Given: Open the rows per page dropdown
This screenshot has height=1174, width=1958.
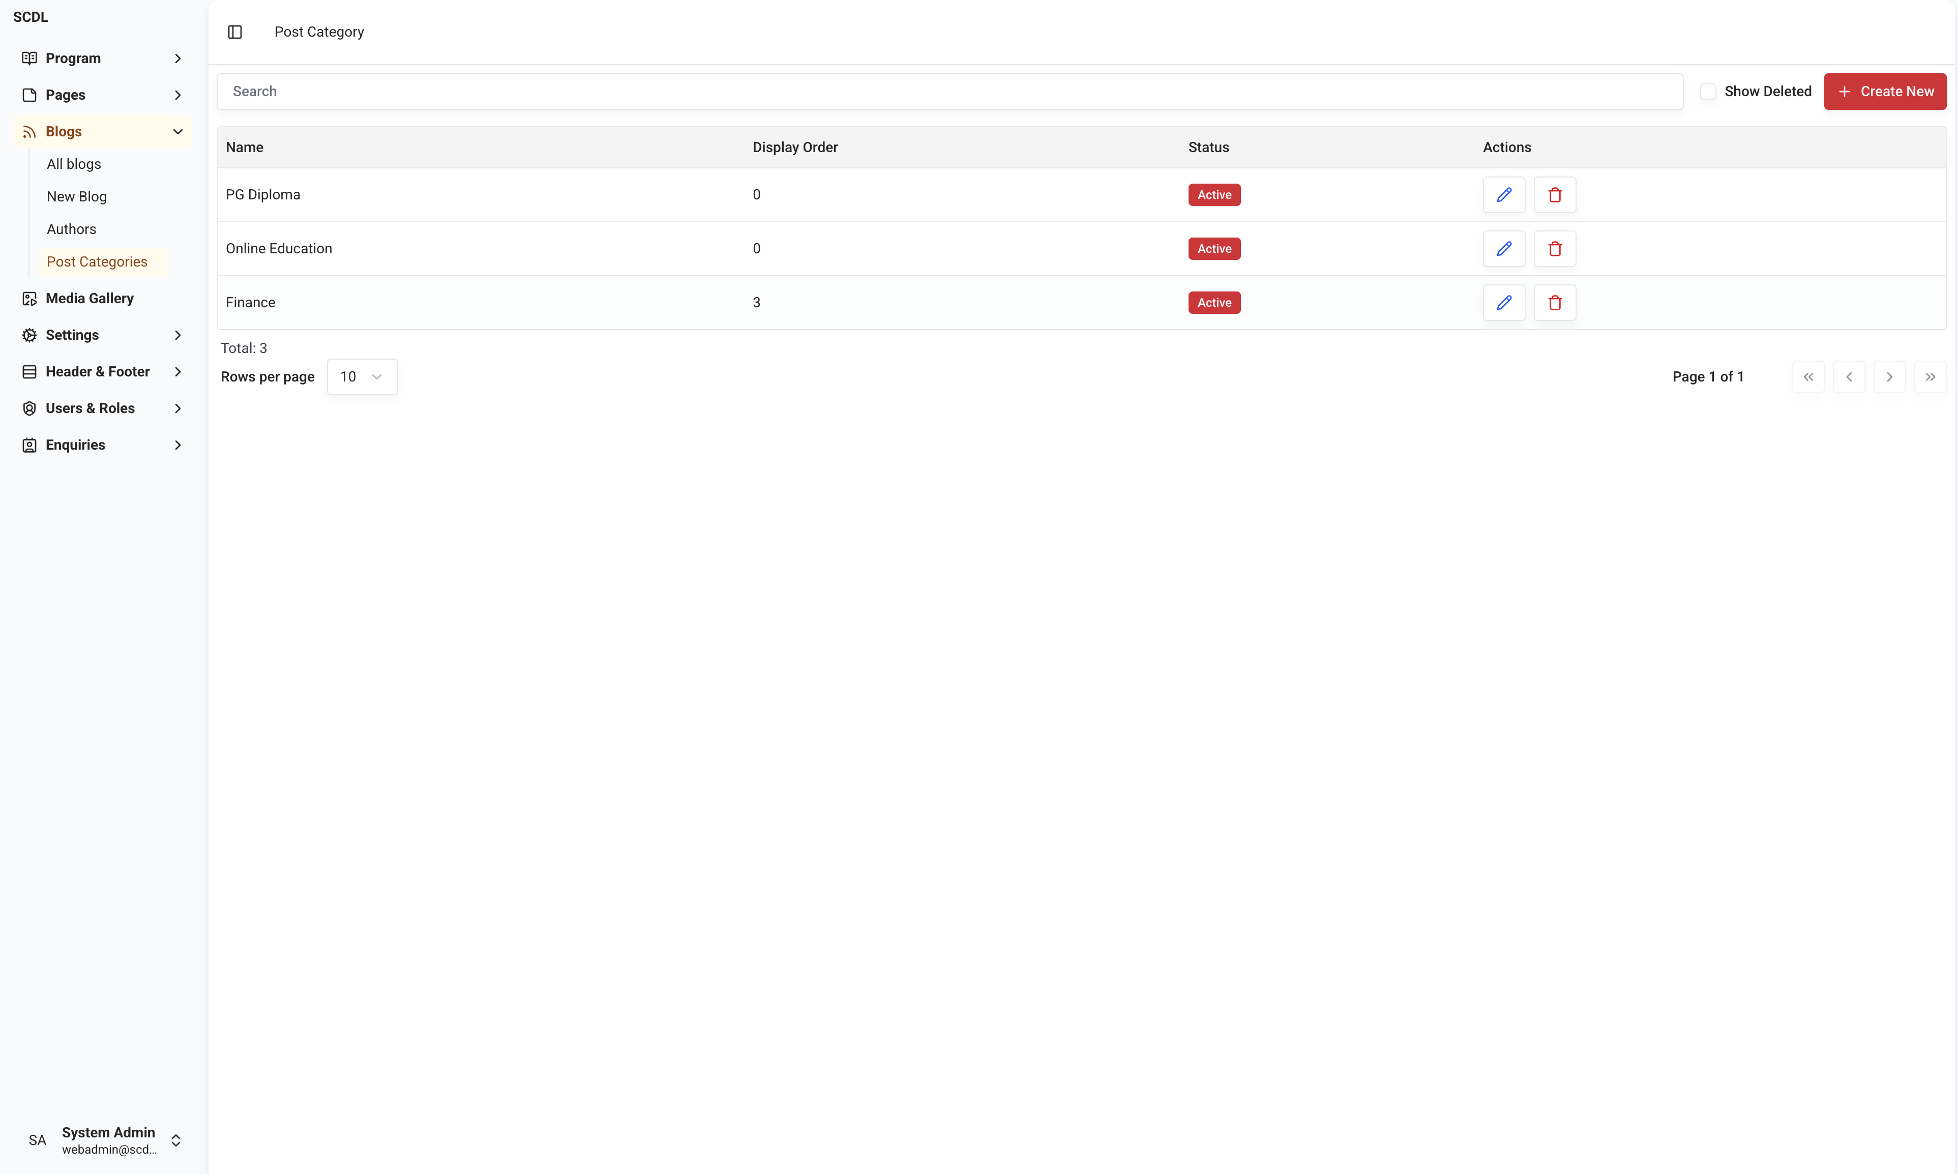Looking at the screenshot, I should coord(362,376).
